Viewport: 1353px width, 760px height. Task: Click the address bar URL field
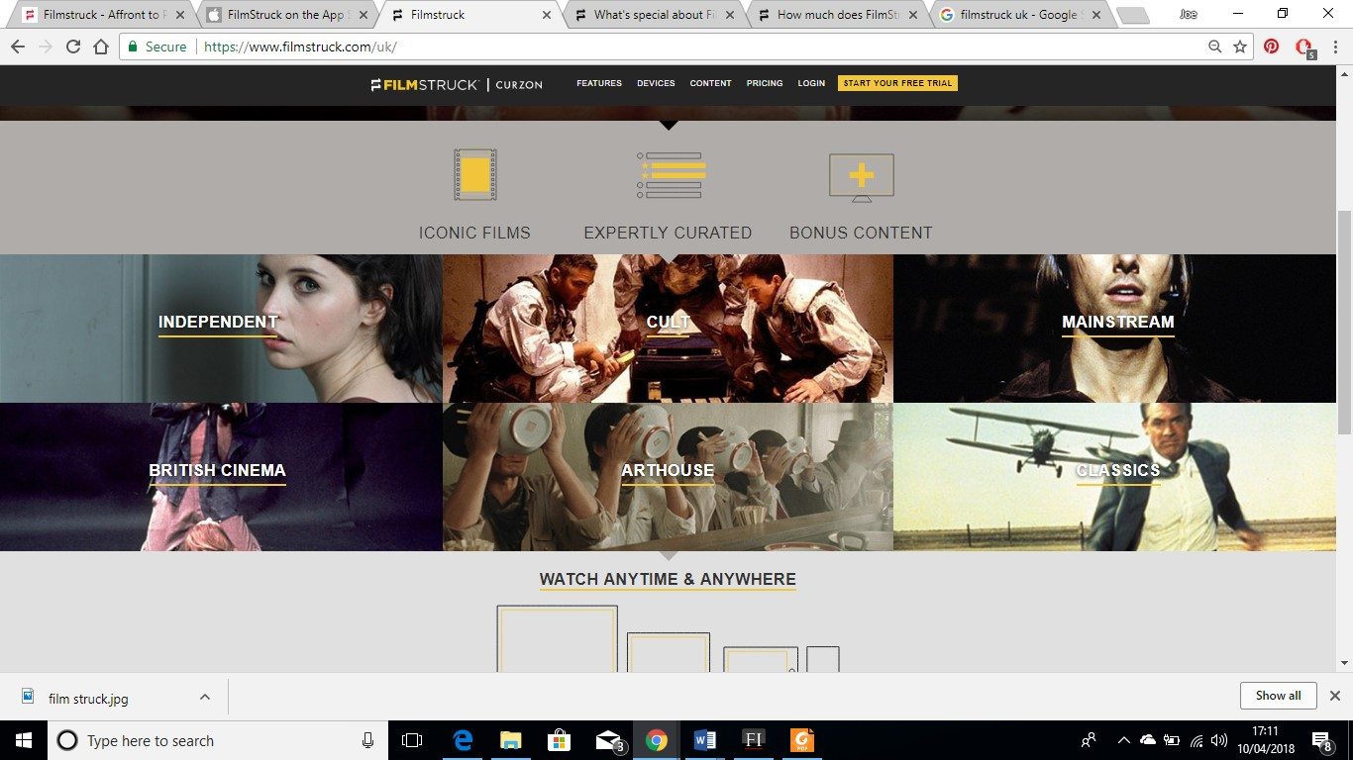click(693, 47)
